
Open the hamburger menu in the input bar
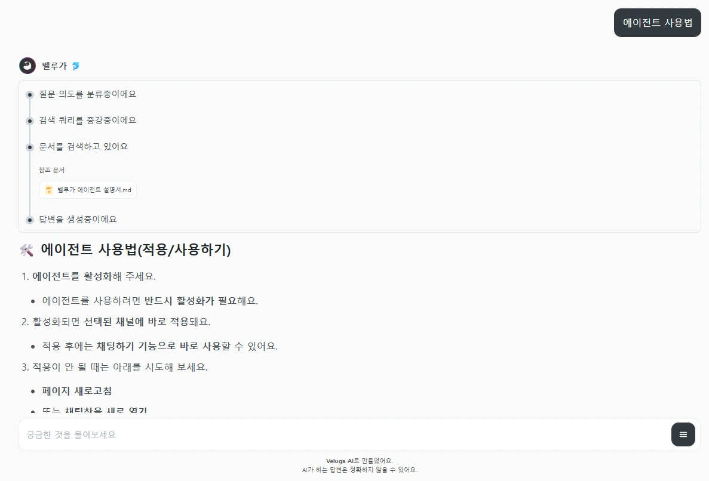[x=683, y=434]
